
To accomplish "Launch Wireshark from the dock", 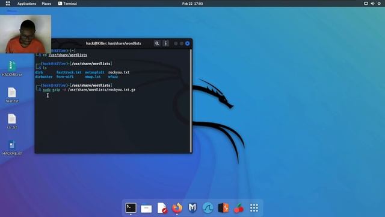I will click(208, 208).
